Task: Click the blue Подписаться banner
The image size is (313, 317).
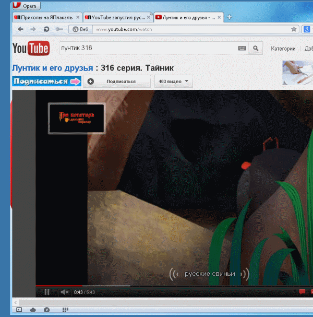Action: [46, 81]
